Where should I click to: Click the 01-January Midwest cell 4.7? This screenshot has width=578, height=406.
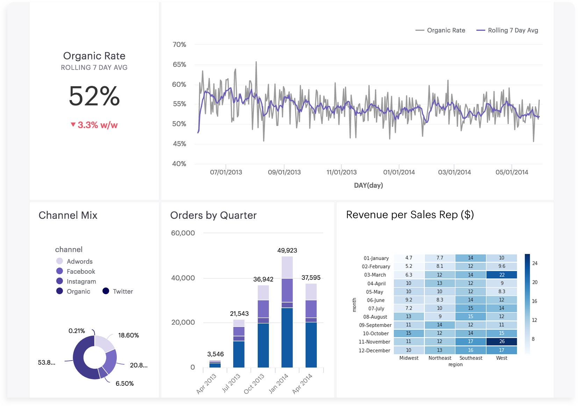point(409,258)
